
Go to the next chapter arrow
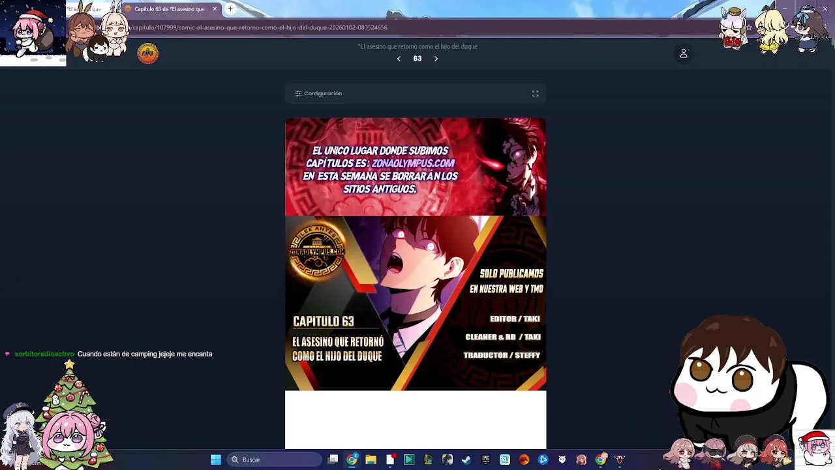[436, 59]
